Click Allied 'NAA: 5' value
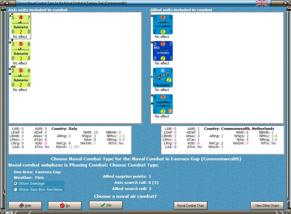The height and width of the screenshot is (214, 291). 242,140
